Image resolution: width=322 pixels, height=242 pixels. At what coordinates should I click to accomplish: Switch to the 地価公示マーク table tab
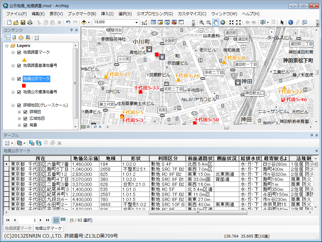click(48, 228)
